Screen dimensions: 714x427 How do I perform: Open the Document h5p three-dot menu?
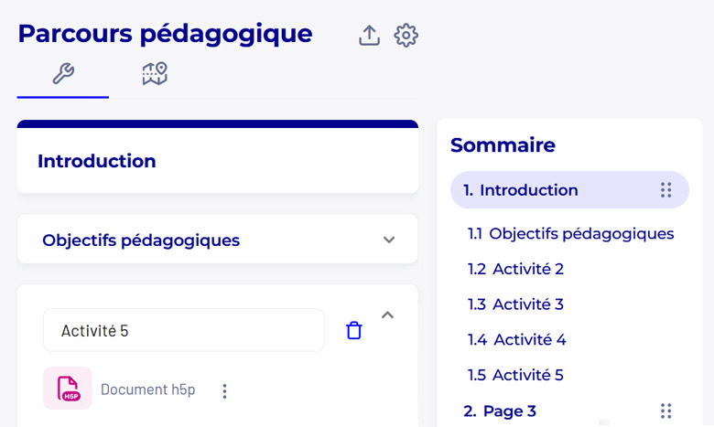coord(224,390)
